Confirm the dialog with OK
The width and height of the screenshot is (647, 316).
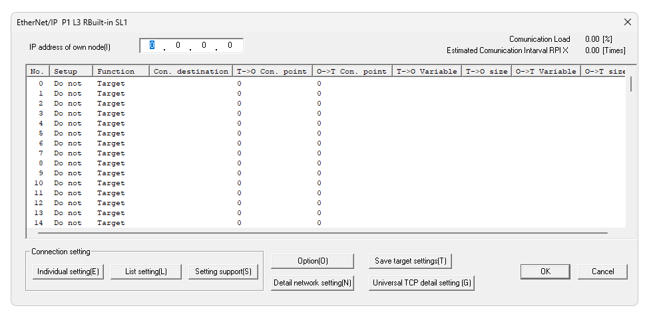click(545, 272)
